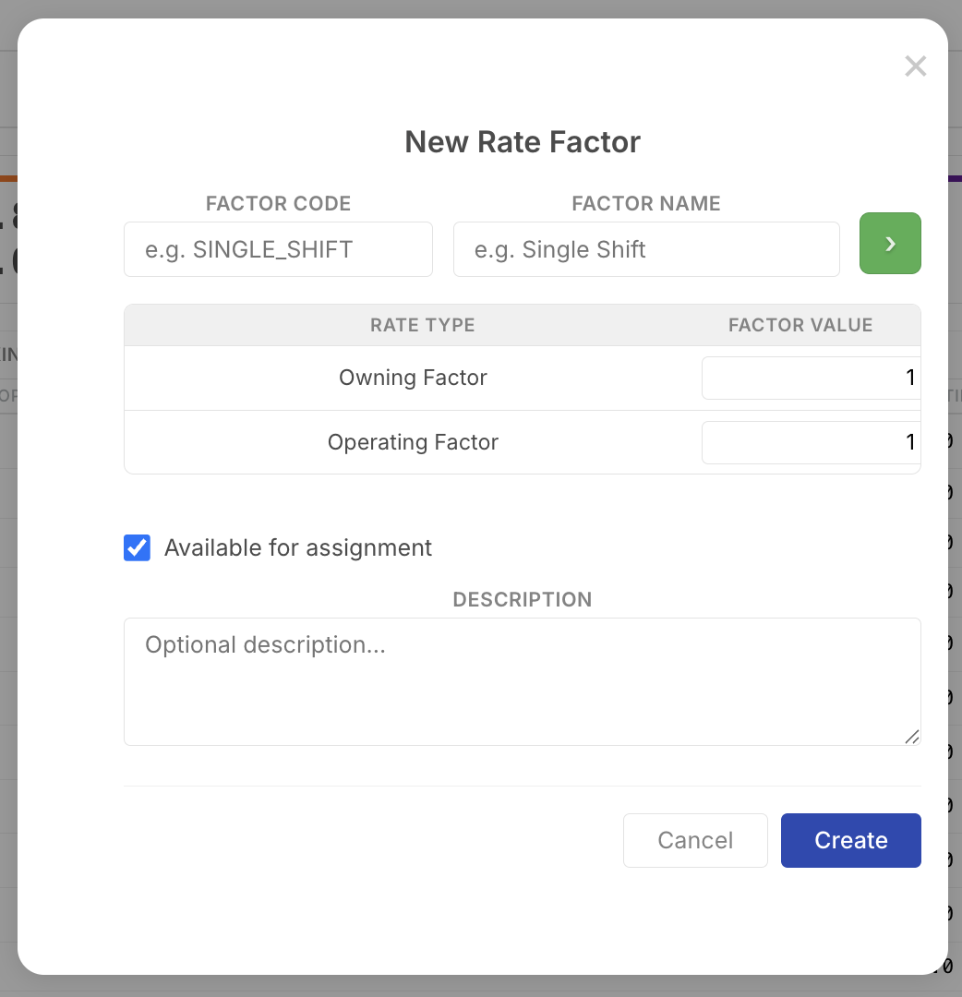Click the FACTOR CODE field label
The height and width of the screenshot is (997, 962).
click(278, 203)
